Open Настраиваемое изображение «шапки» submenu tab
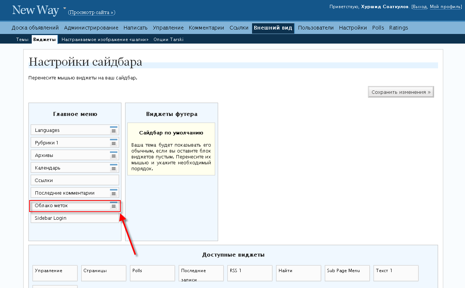The width and height of the screenshot is (465, 288). (105, 40)
